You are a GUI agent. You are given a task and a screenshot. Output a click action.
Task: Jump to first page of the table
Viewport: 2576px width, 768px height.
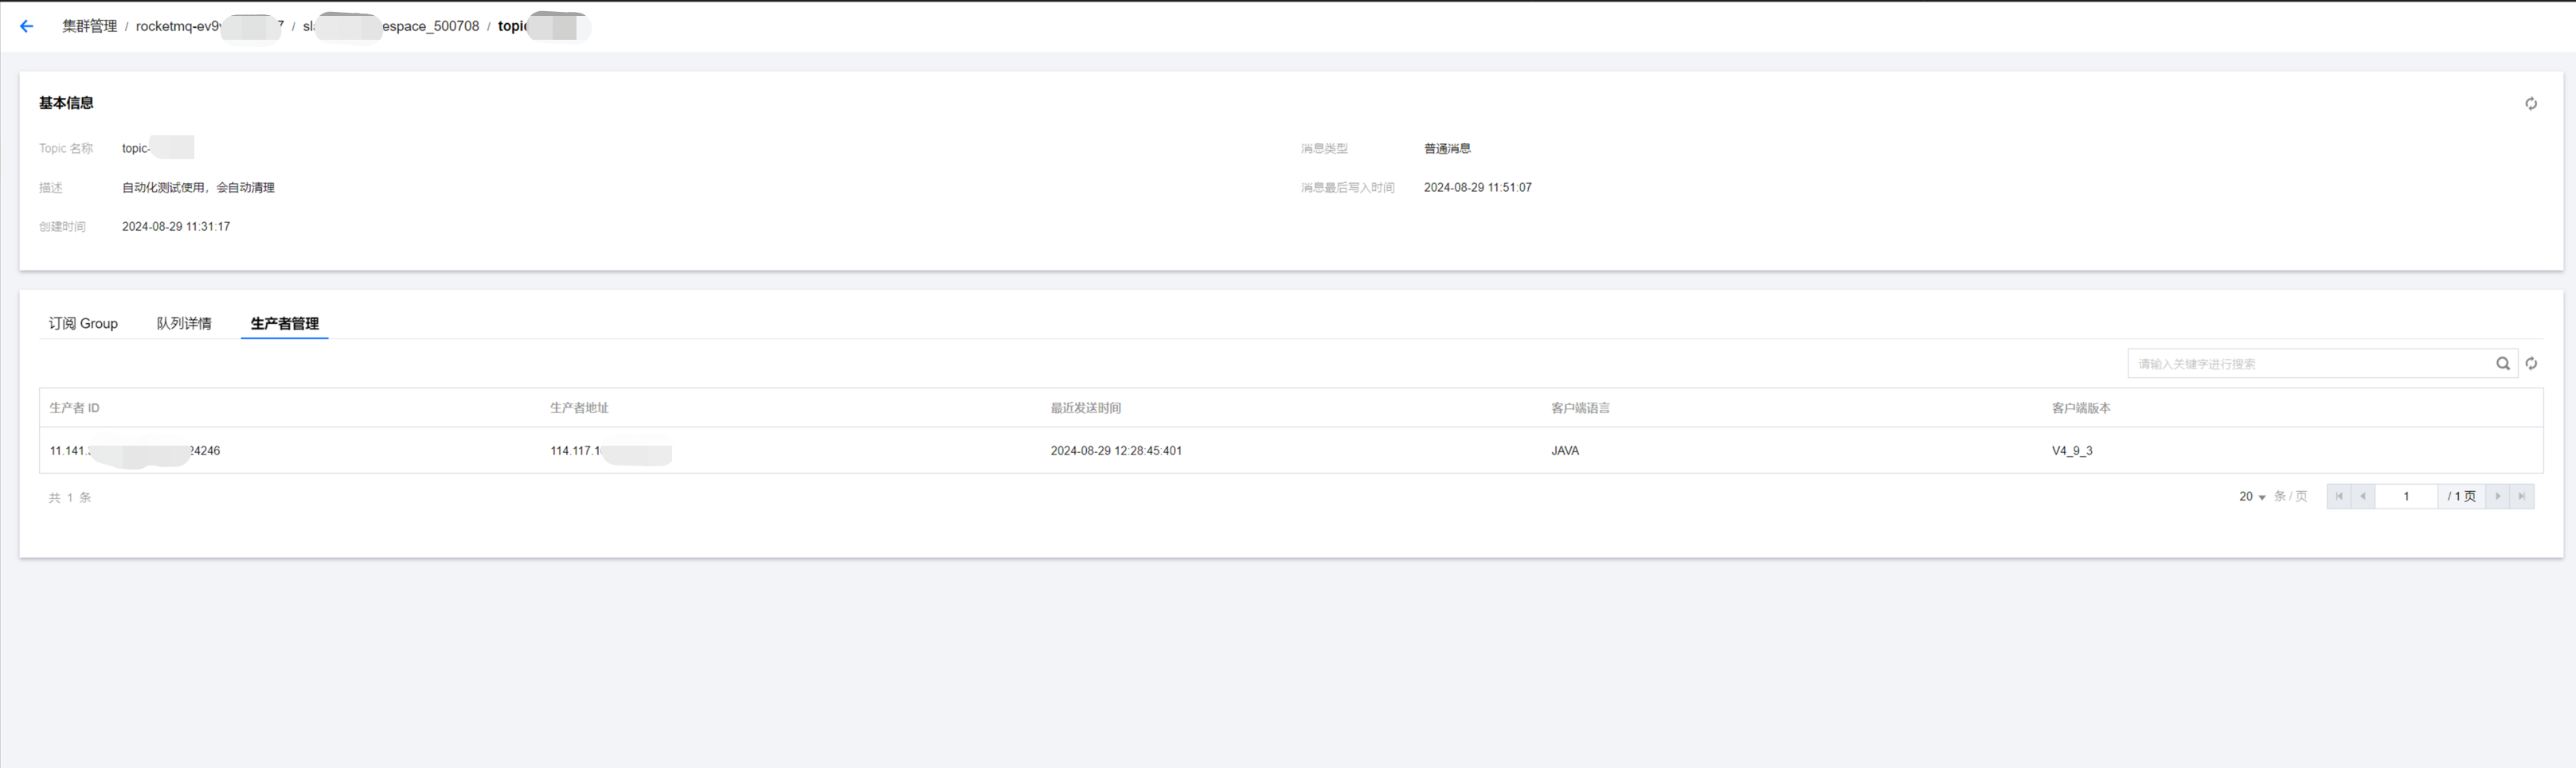2338,497
